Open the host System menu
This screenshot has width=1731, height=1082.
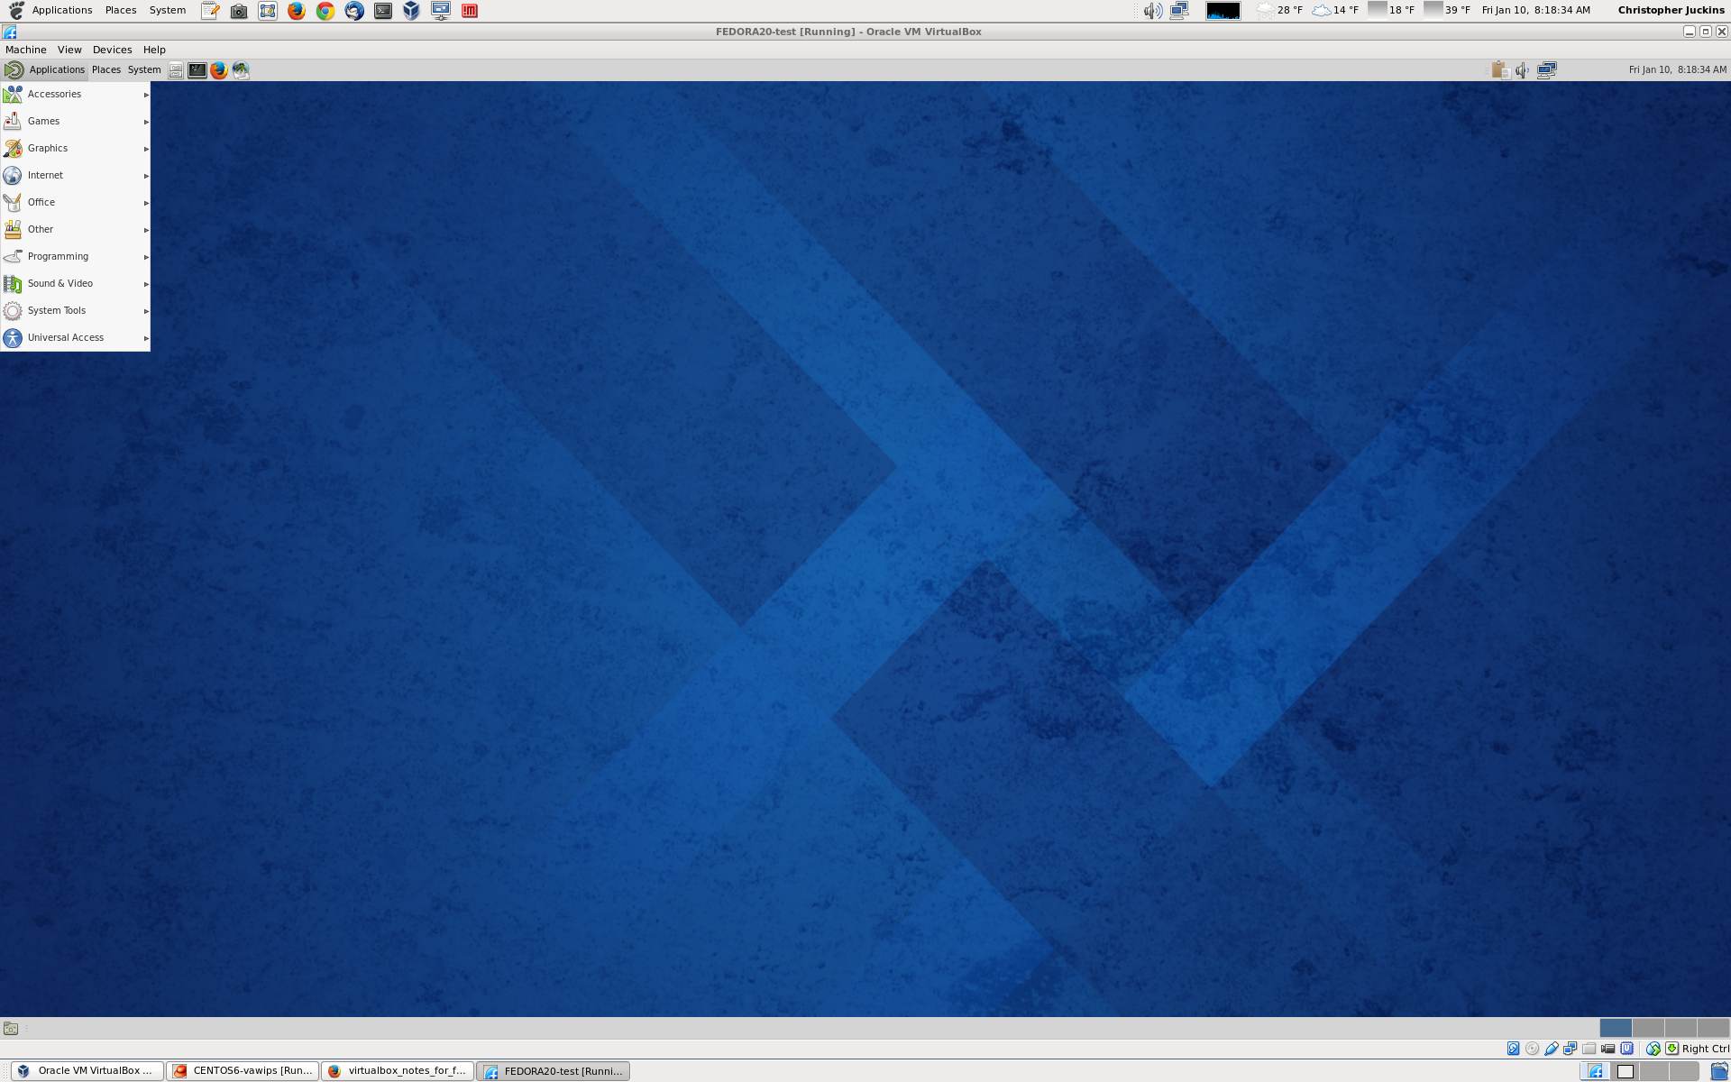pos(168,11)
